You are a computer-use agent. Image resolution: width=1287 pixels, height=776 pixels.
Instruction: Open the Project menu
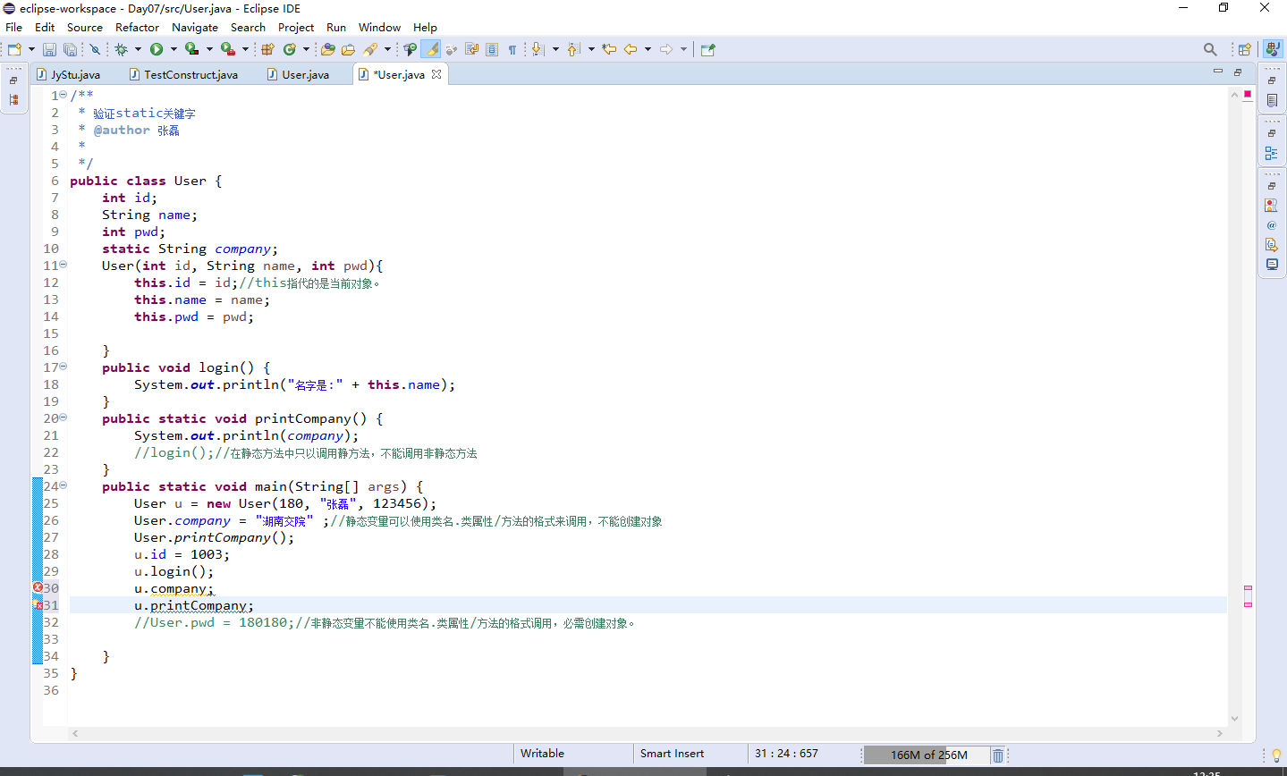click(x=296, y=28)
